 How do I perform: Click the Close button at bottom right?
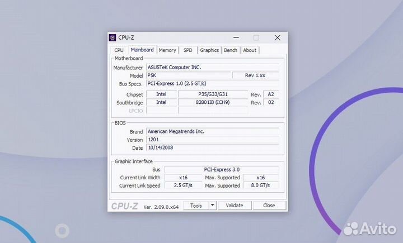coord(269,206)
